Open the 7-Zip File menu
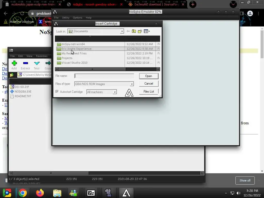The height and width of the screenshot is (198, 264). coord(12,56)
